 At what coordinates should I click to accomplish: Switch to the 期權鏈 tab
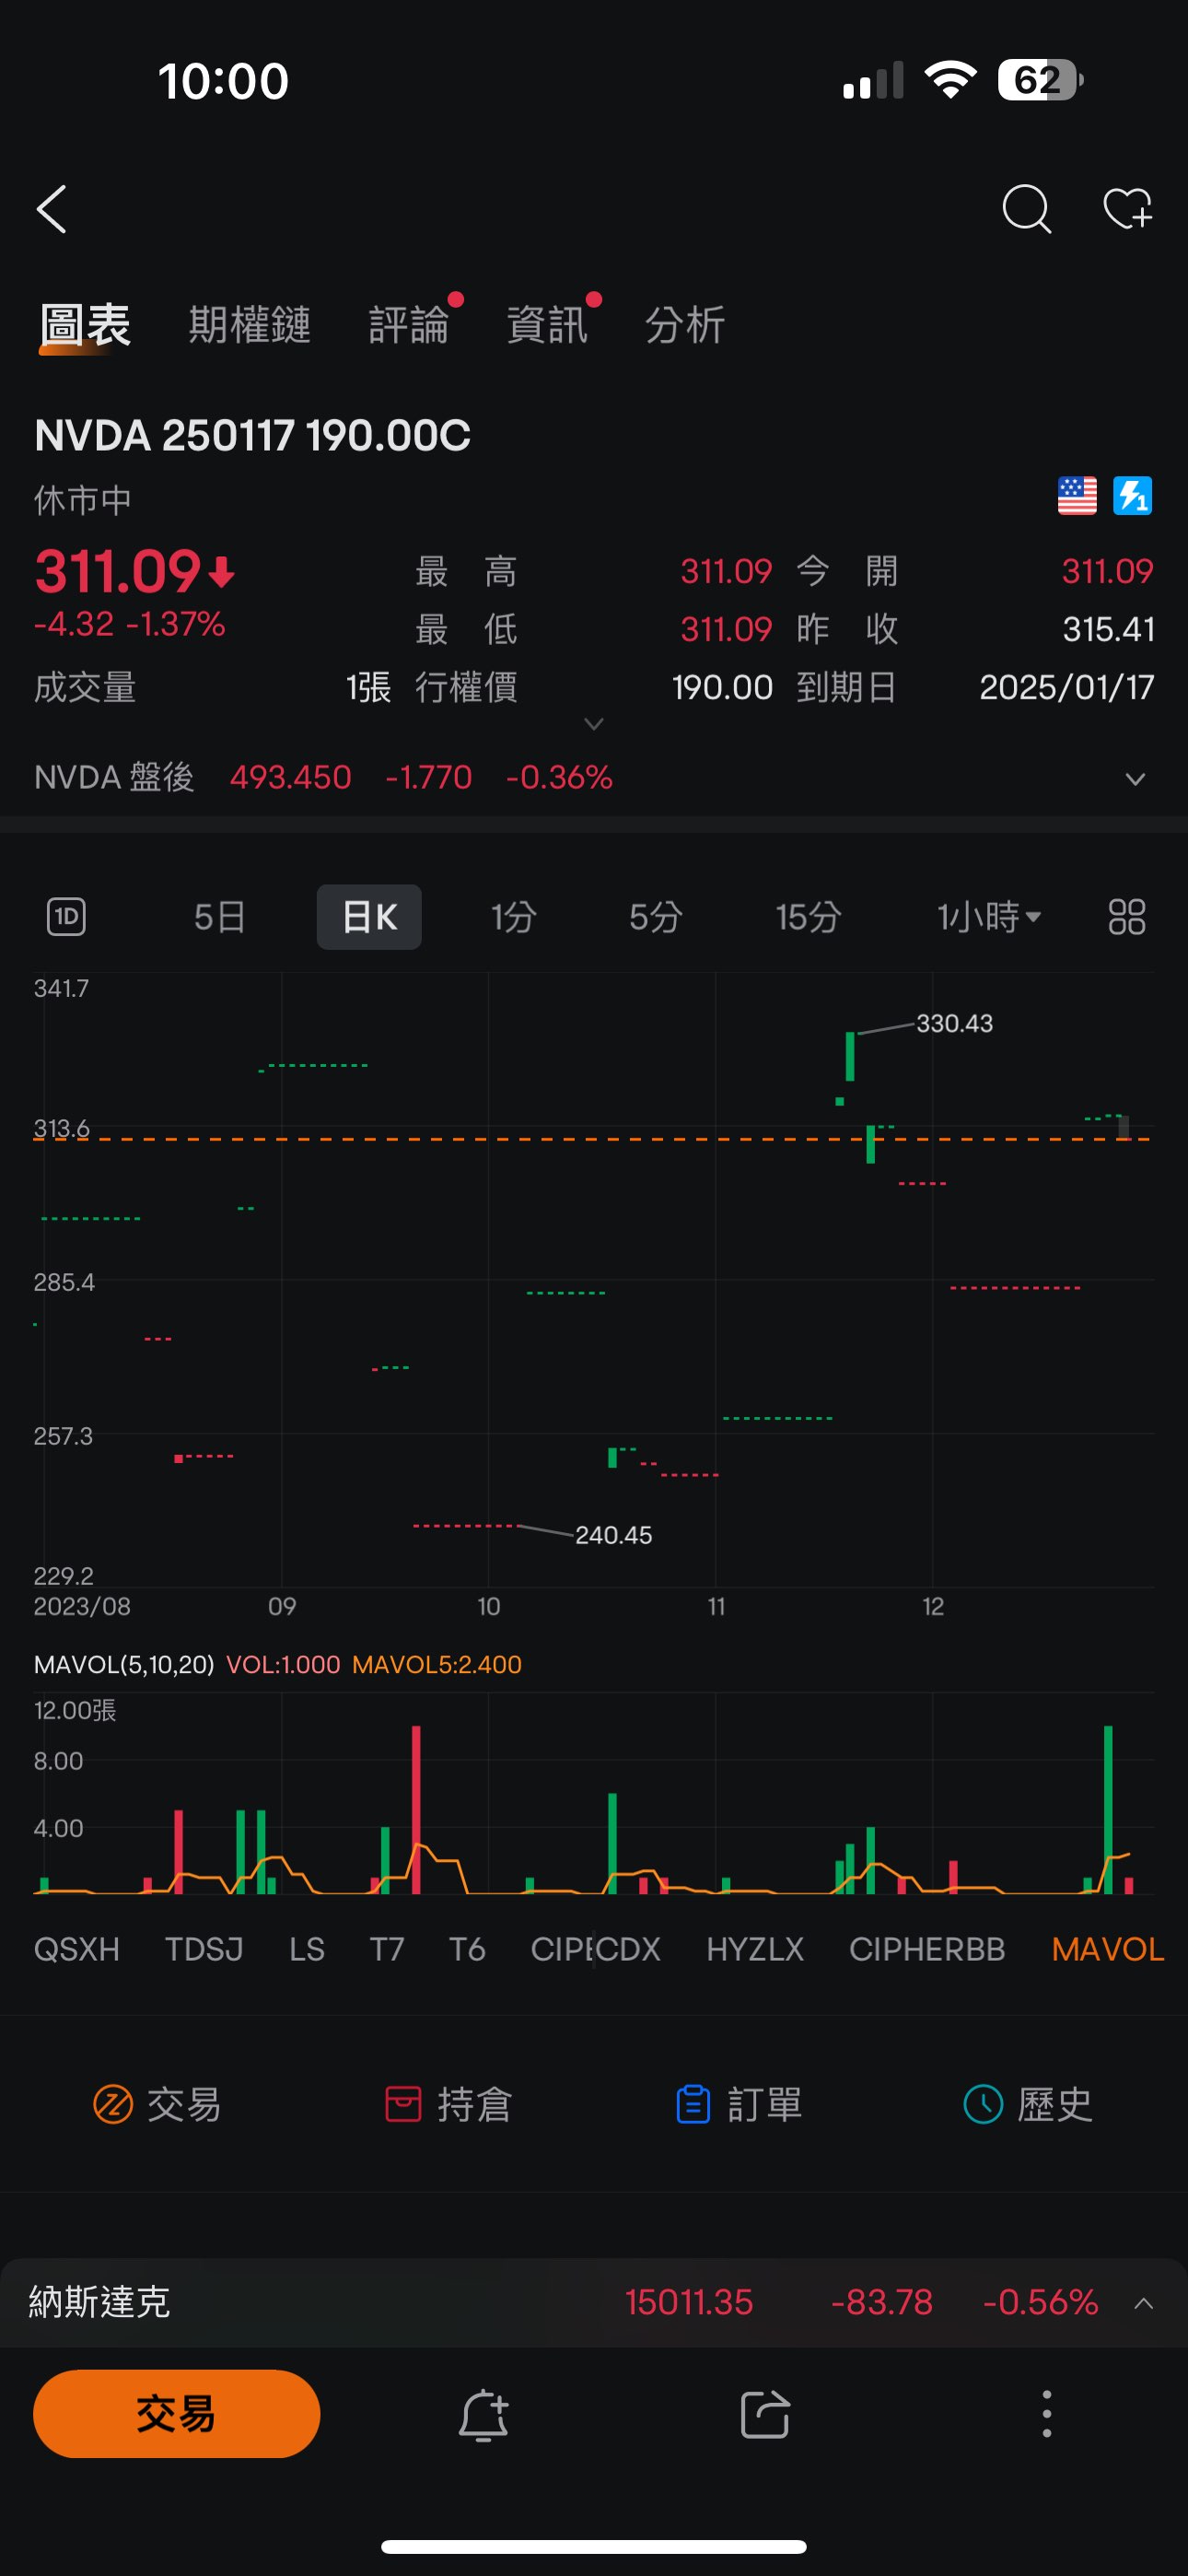[x=249, y=325]
